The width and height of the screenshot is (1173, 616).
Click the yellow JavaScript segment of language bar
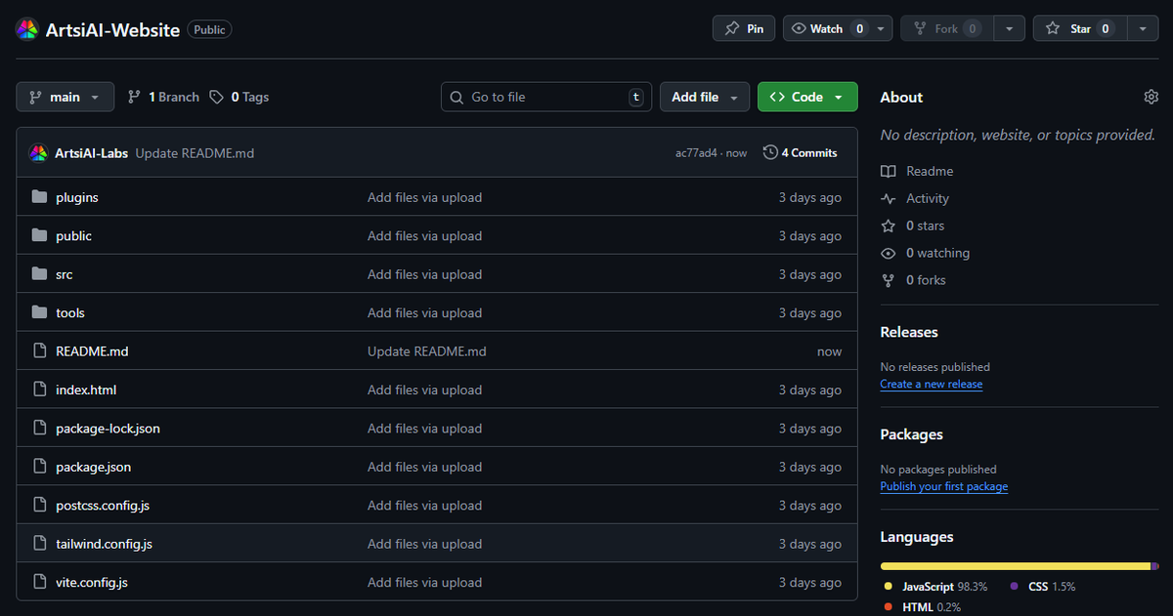(1016, 566)
